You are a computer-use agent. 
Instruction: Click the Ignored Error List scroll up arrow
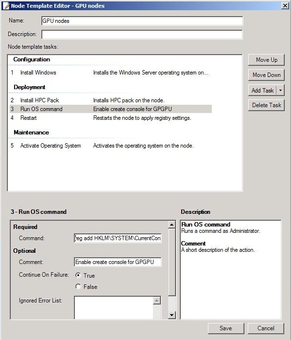[x=157, y=301]
